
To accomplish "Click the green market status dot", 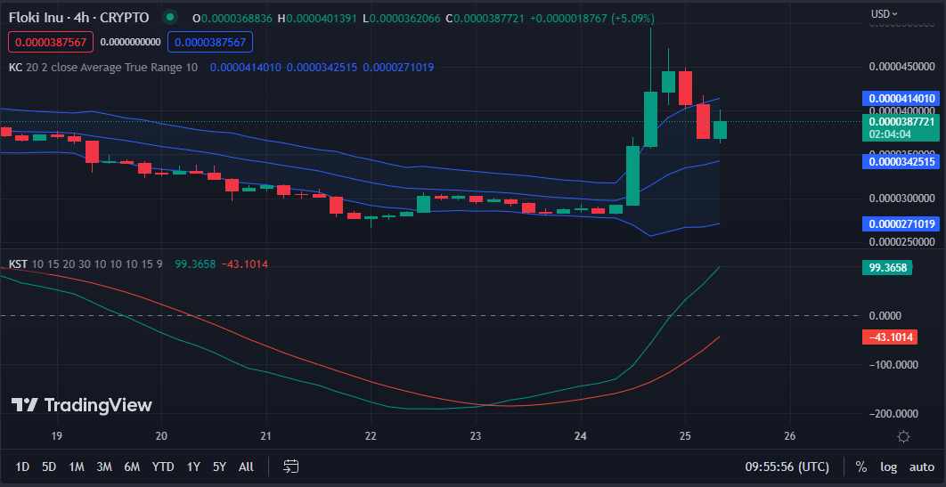I will (x=171, y=17).
